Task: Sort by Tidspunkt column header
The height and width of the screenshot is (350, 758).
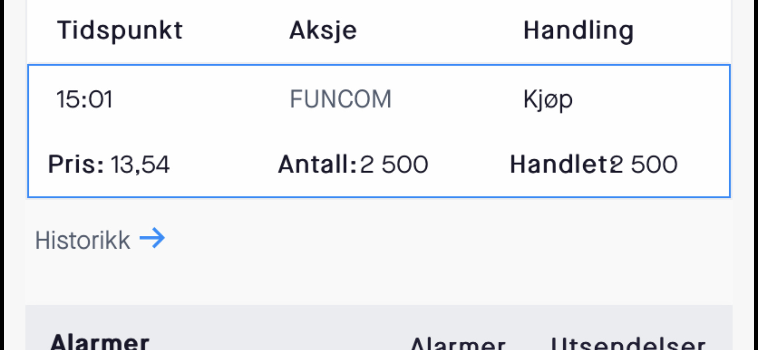Action: (120, 30)
